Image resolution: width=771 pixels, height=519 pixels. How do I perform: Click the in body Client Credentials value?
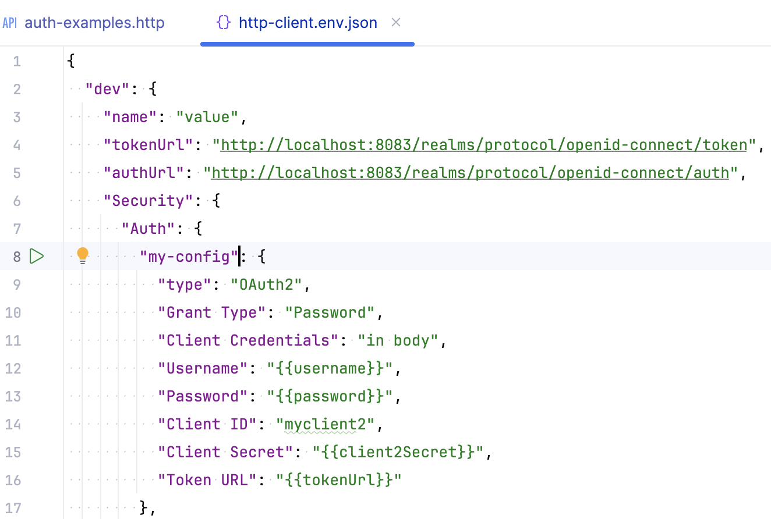tap(396, 340)
